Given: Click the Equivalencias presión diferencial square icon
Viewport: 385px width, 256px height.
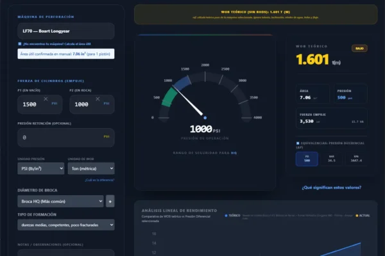Looking at the screenshot, I should (x=298, y=143).
